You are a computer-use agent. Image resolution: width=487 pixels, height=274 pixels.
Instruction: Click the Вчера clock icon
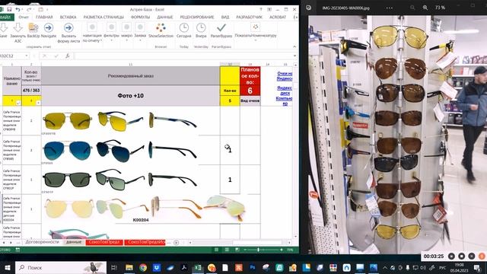click(x=201, y=28)
